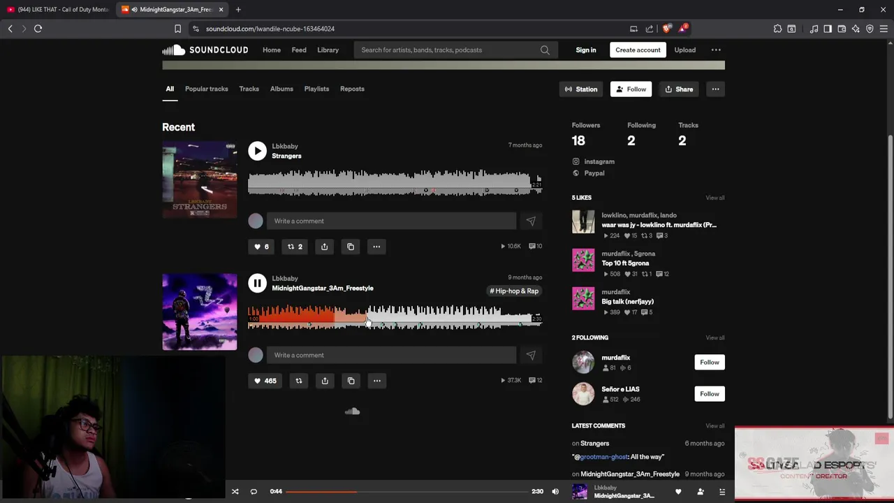The height and width of the screenshot is (503, 894).
Task: Switch to the Reposts tab
Action: (x=352, y=89)
